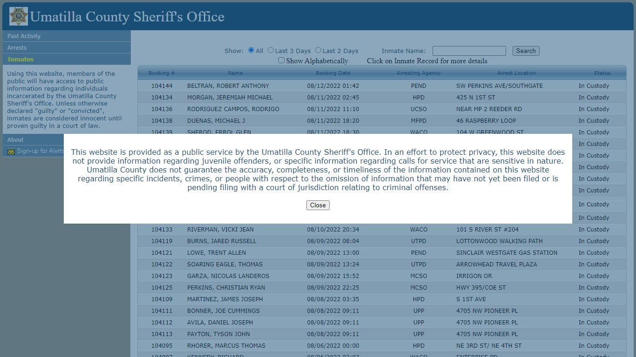Focus the Inmate Name input field
The width and height of the screenshot is (636, 357).
tap(469, 51)
